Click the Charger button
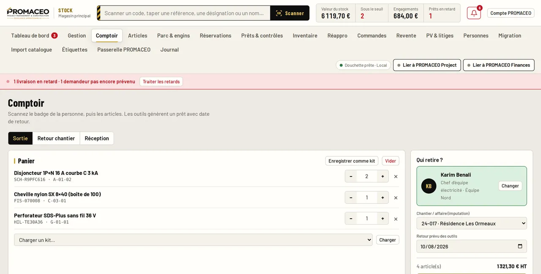Image resolution: width=541 pixels, height=274 pixels. 388,240
